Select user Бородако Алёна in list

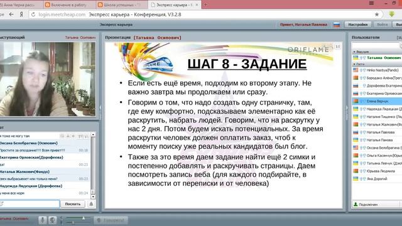[x=377, y=78]
